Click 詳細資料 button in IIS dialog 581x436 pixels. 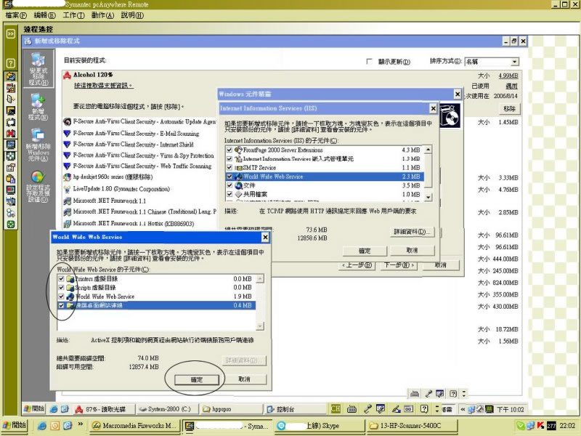click(412, 232)
